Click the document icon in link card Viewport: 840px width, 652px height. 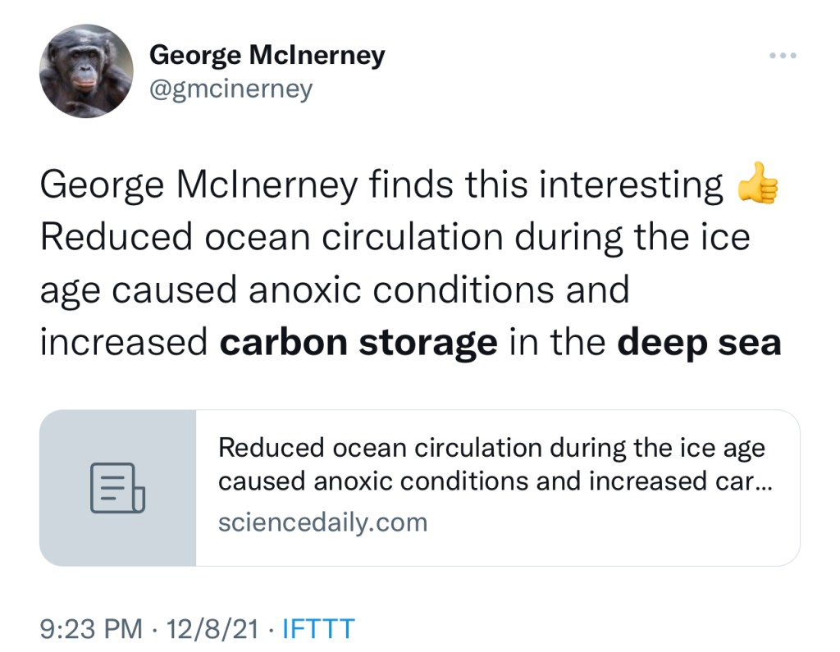click(117, 488)
